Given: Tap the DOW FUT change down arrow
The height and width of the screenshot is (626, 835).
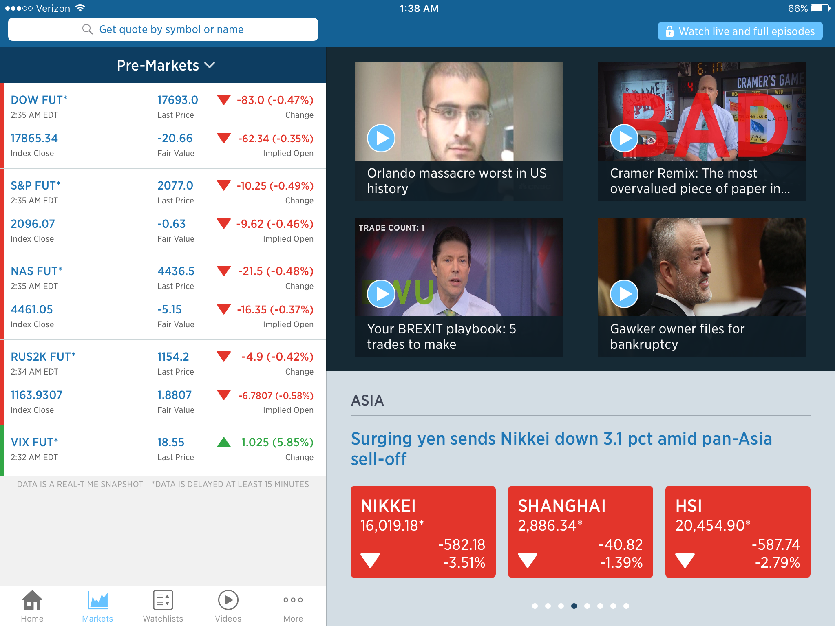Looking at the screenshot, I should (224, 100).
